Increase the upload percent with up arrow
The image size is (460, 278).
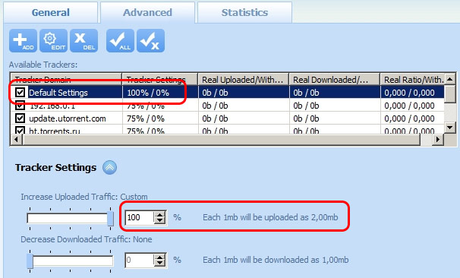click(160, 215)
